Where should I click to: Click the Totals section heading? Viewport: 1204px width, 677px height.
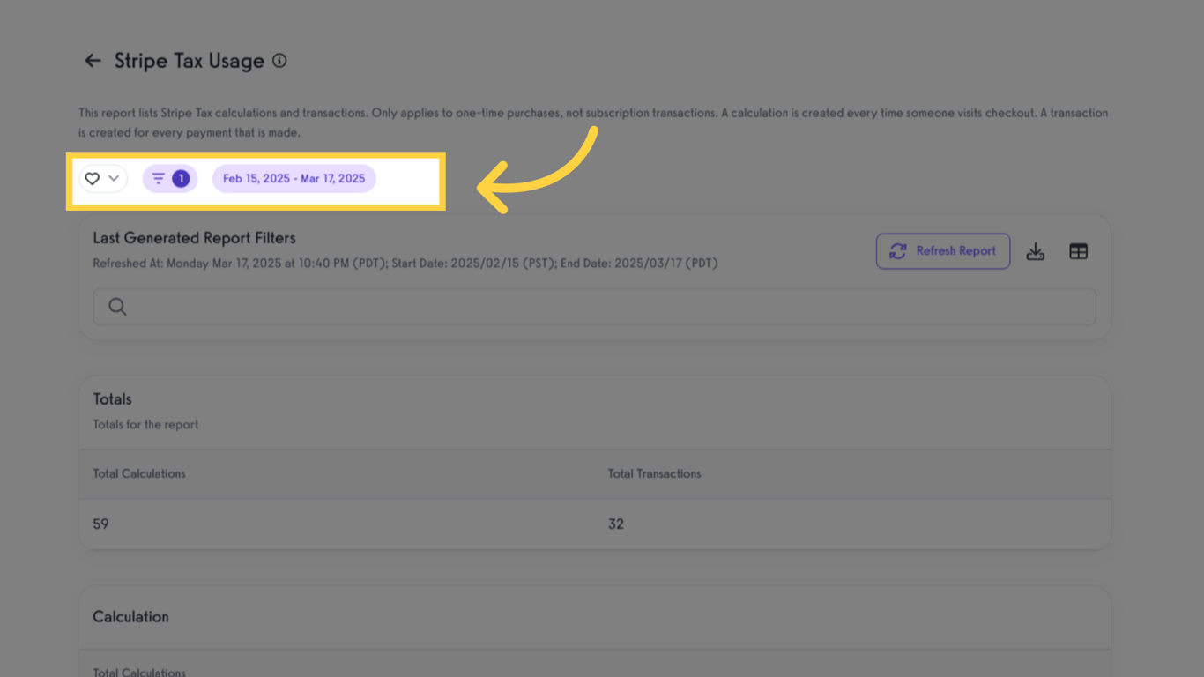(112, 399)
